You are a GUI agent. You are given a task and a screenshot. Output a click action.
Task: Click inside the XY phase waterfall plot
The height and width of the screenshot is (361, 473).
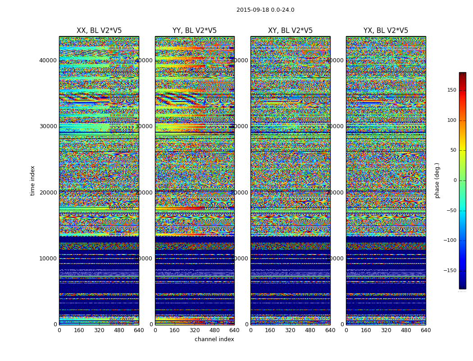[290, 180]
